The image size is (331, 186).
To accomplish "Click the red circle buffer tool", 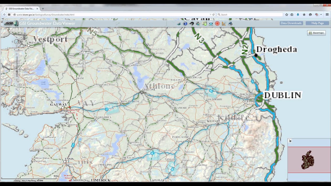I will coord(217,24).
